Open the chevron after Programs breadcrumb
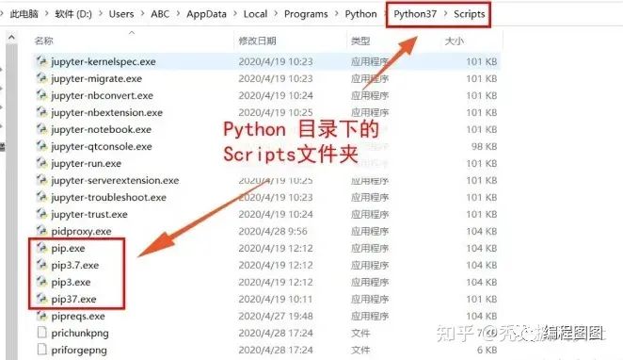Screen dimensions: 623x360 click(x=337, y=14)
